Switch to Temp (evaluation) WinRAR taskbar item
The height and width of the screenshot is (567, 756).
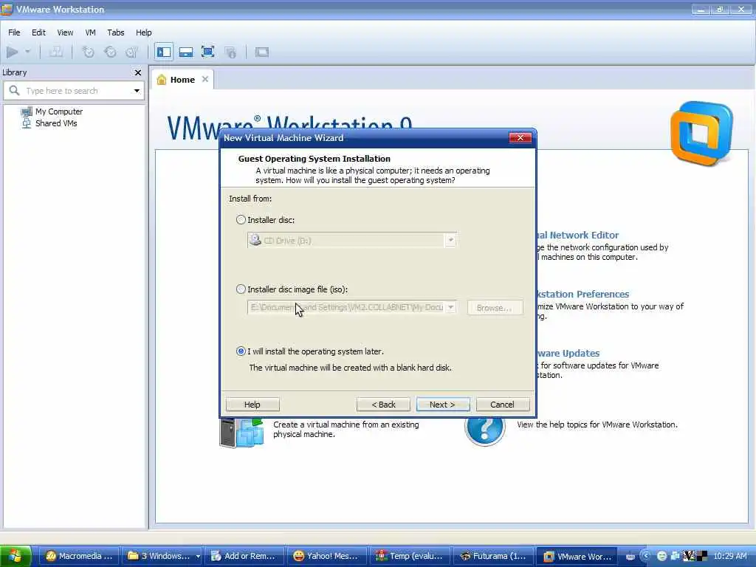(x=409, y=556)
